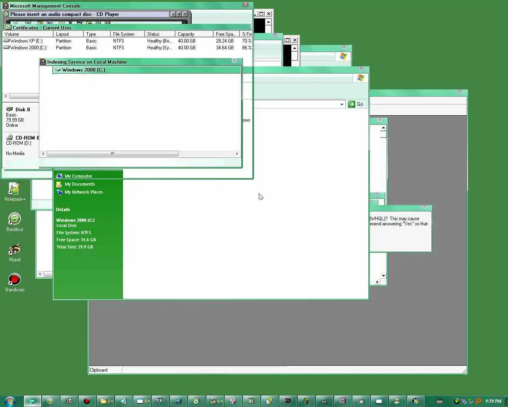
Task: Click the Disk 0 drive icon
Action: click(x=10, y=109)
